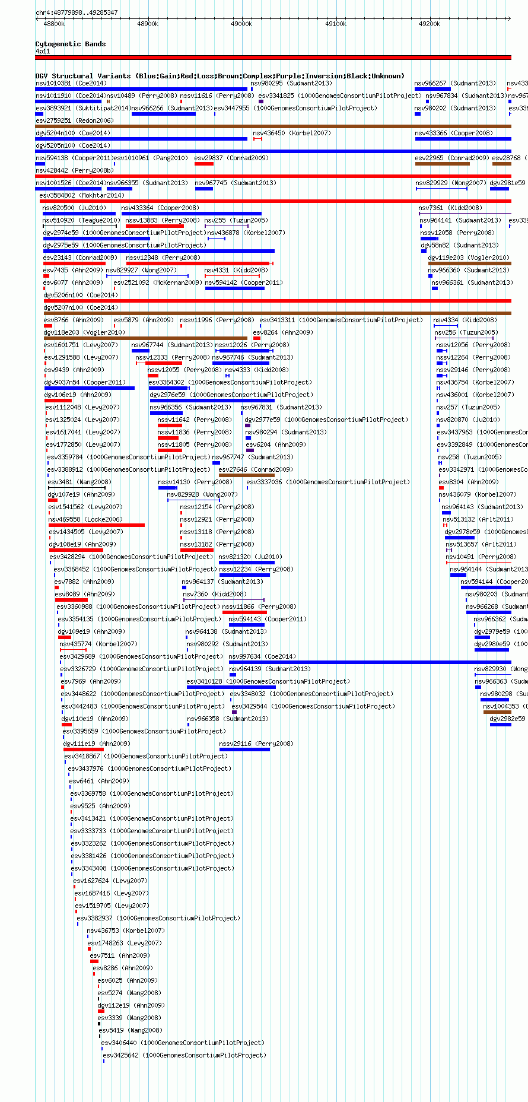
Task: Open nsv428442 (Perry2008b) variant
Action: [74, 170]
